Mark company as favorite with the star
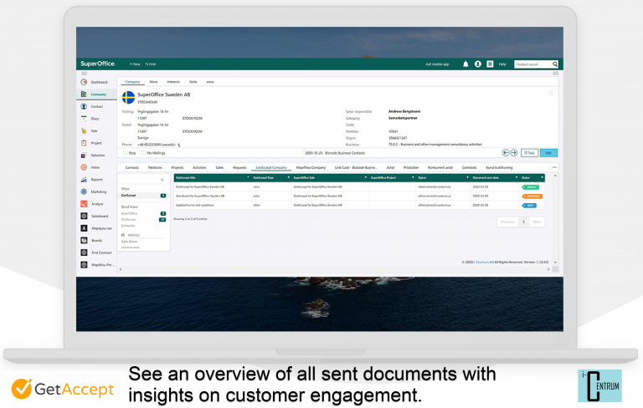The height and width of the screenshot is (408, 643). pos(551,93)
